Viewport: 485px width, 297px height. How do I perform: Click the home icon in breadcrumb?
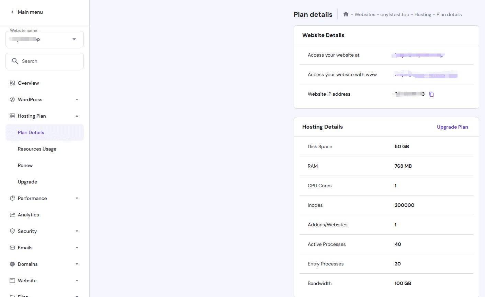346,14
